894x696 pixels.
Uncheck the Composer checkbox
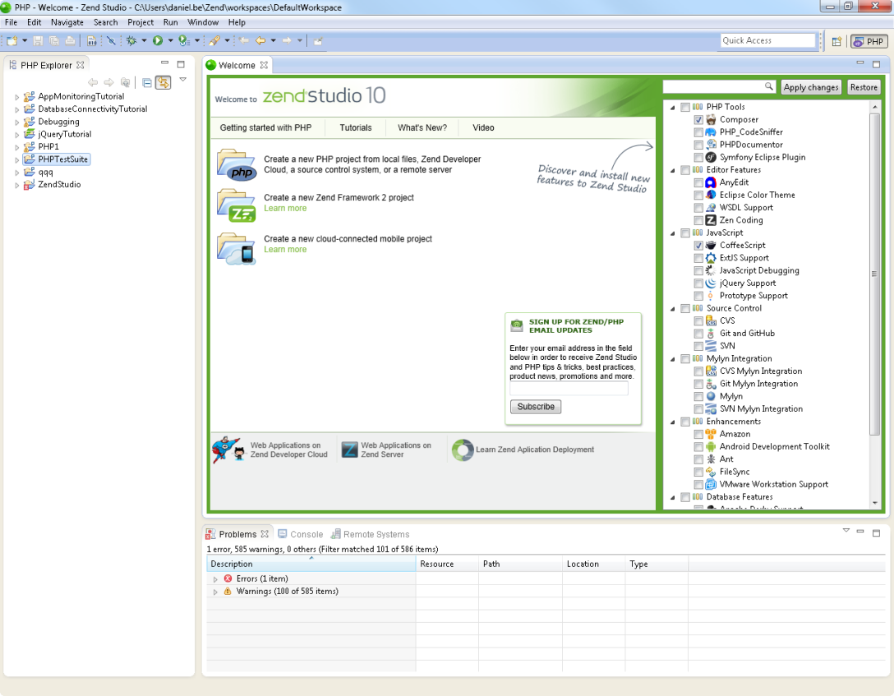698,120
